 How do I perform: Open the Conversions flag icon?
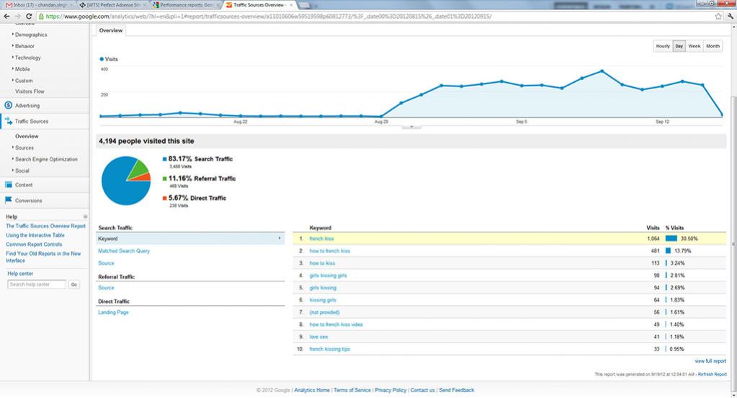[8, 200]
